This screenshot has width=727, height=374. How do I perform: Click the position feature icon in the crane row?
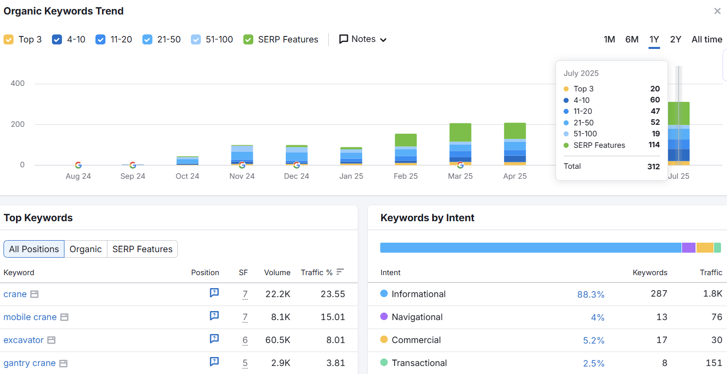[214, 293]
